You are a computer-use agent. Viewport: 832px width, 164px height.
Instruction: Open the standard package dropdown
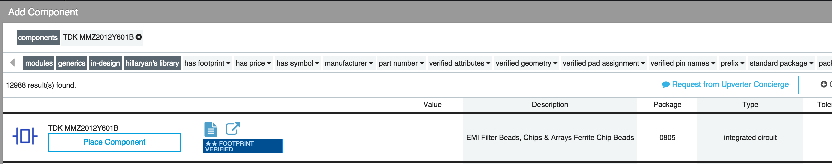[x=781, y=63]
